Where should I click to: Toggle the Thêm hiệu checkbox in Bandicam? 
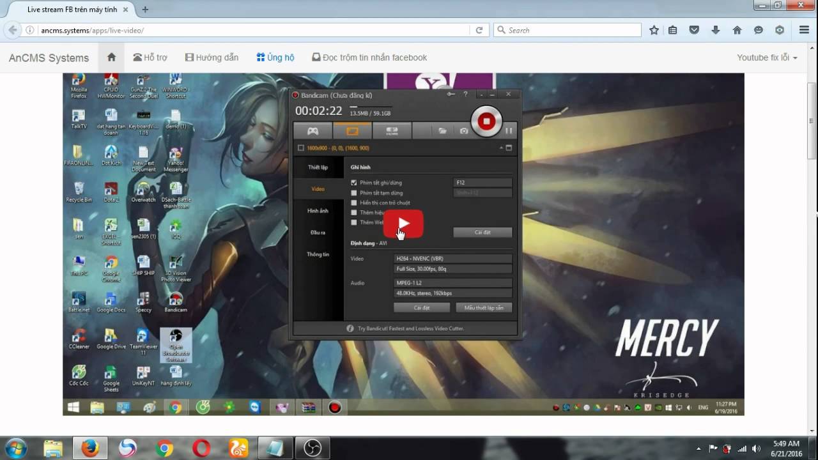pos(354,213)
